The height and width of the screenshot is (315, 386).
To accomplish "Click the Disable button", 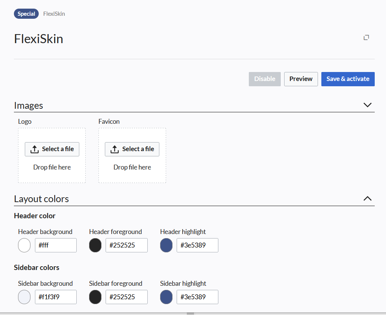I will [x=265, y=79].
